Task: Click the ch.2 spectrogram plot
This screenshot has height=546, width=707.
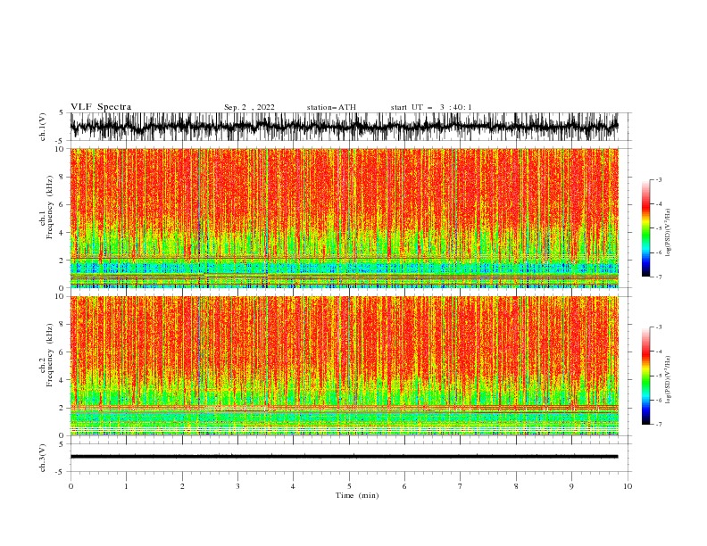Action: coord(345,366)
